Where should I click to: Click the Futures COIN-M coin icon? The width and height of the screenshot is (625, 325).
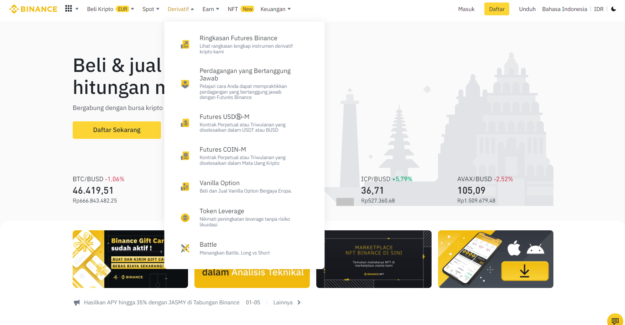[x=185, y=156]
